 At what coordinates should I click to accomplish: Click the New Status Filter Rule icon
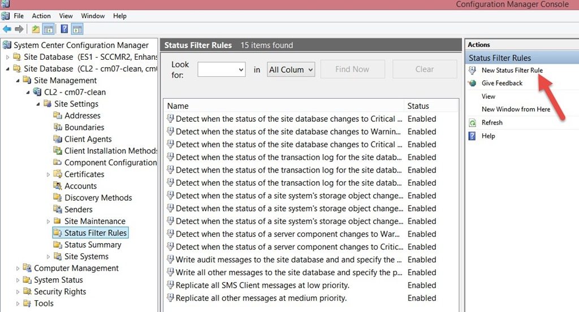(x=472, y=71)
